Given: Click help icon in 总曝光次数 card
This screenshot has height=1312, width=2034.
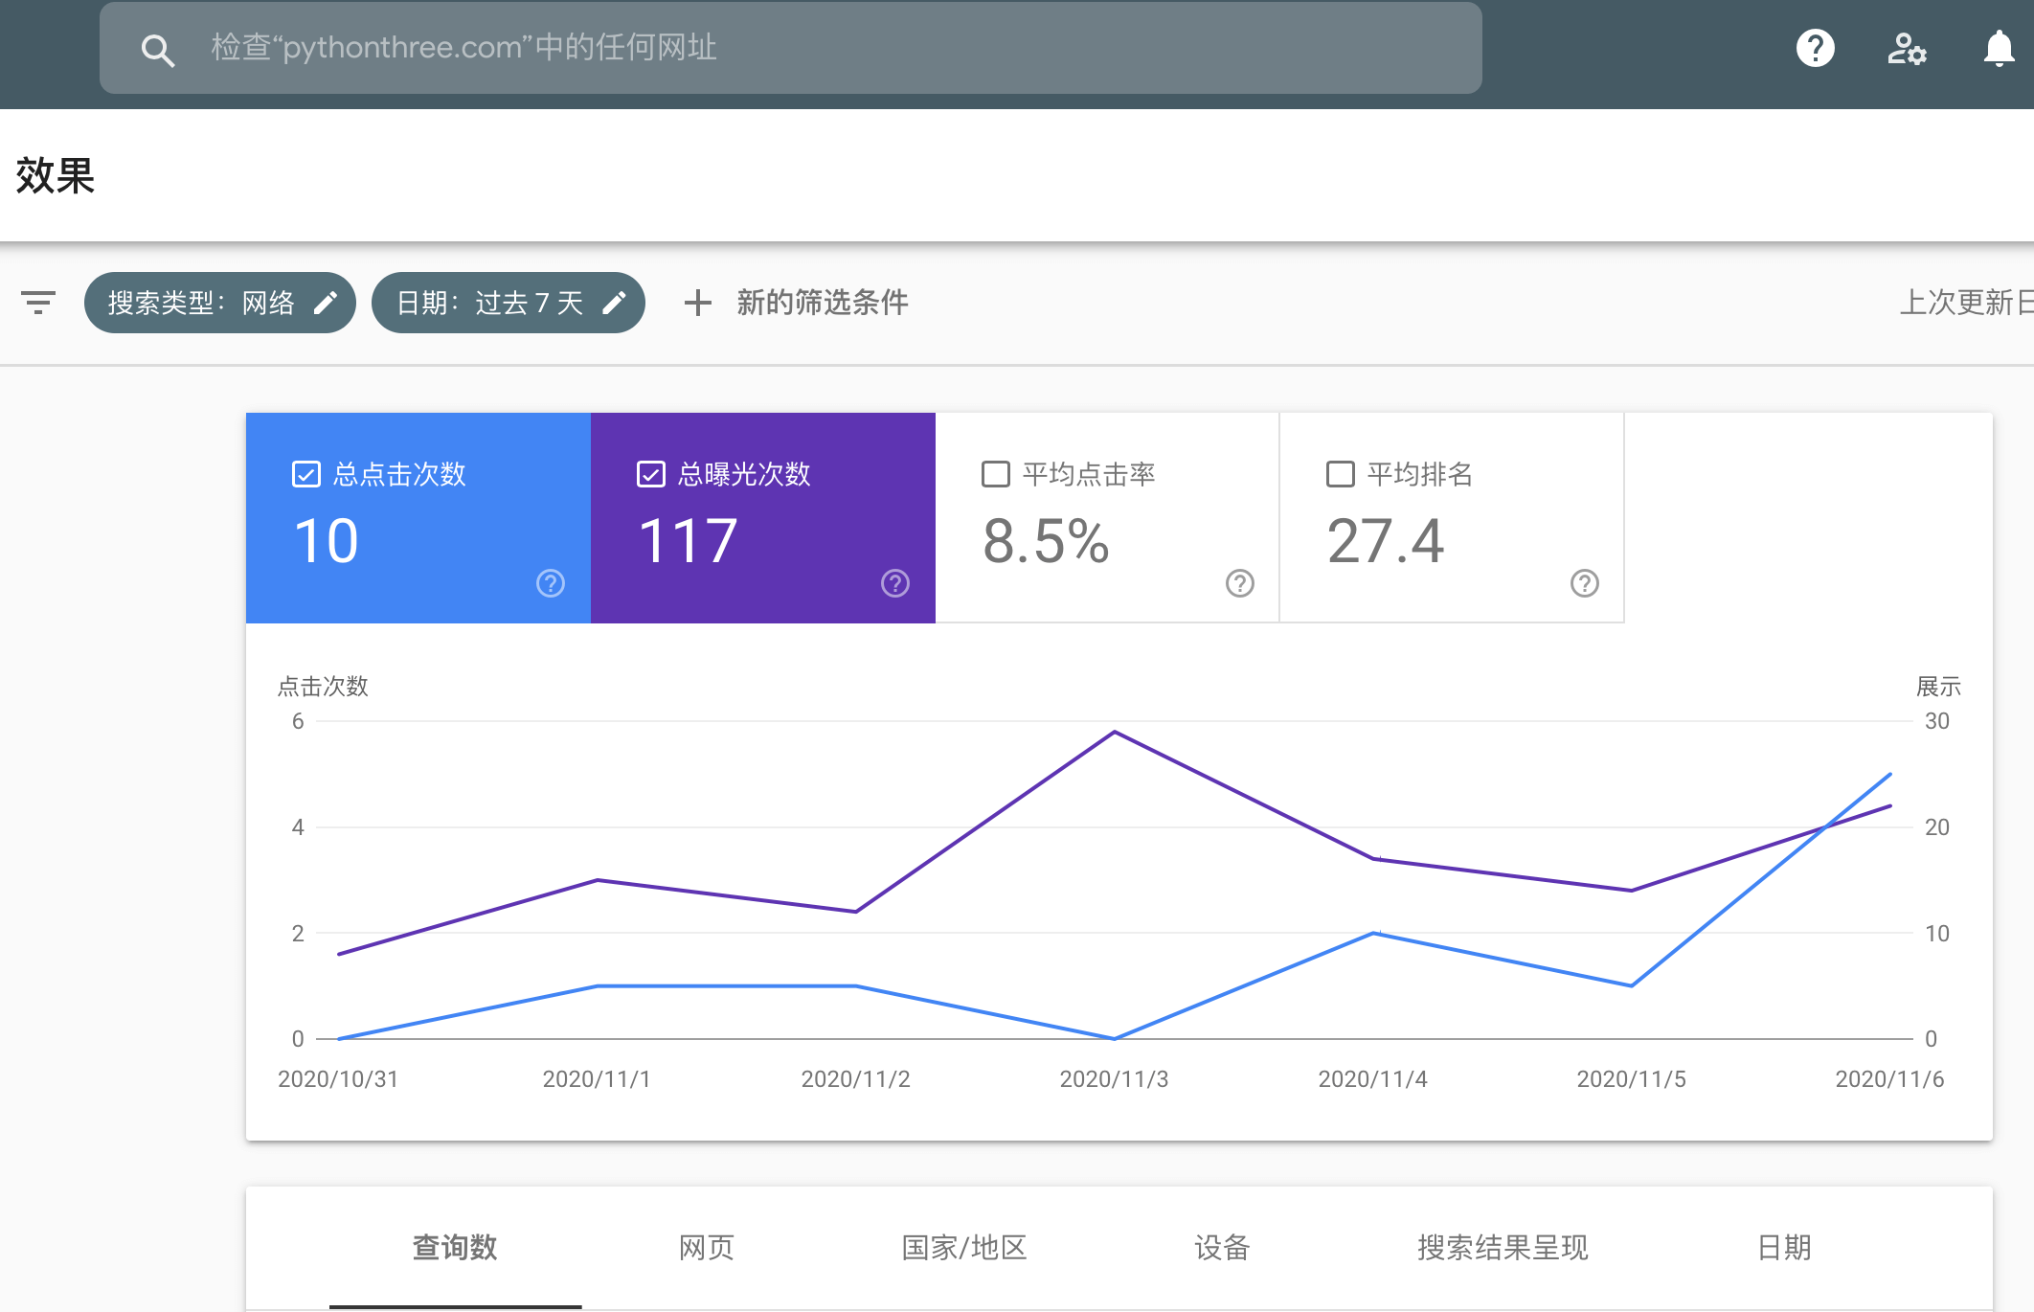Looking at the screenshot, I should click(895, 583).
